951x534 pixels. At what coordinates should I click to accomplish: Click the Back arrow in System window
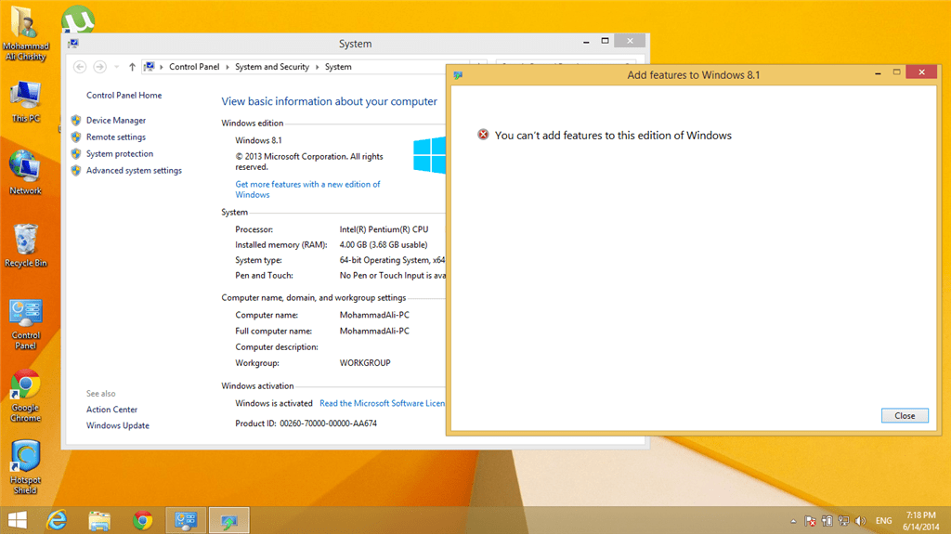coord(80,67)
